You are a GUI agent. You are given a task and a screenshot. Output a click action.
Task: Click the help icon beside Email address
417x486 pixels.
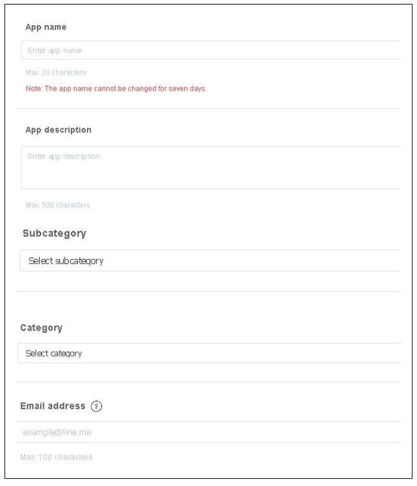coord(97,406)
